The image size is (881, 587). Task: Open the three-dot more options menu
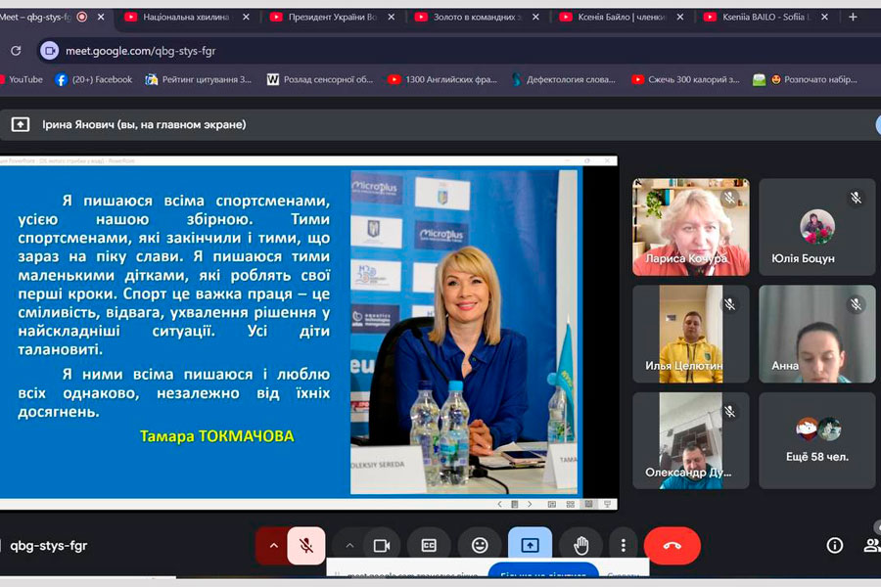pos(624,546)
